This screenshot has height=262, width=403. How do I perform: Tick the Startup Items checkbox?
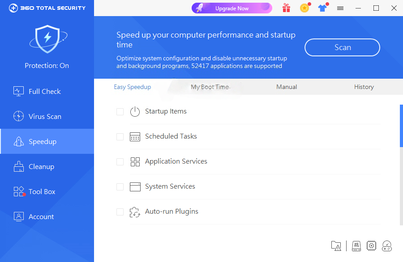click(x=120, y=112)
